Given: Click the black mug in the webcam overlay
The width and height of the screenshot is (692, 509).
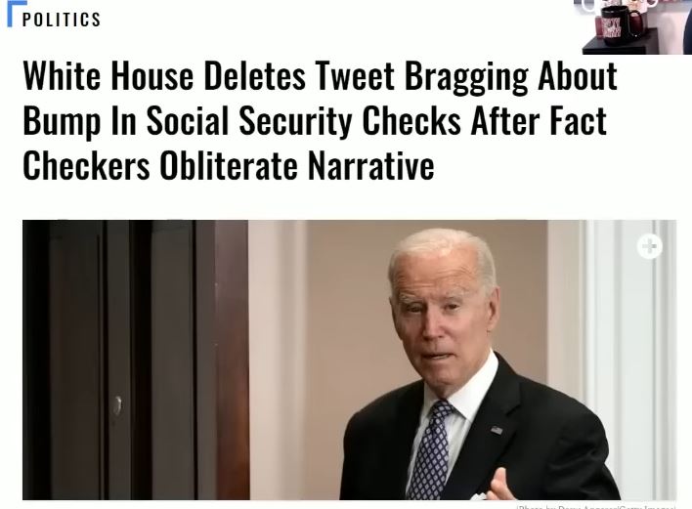Looking at the screenshot, I should point(621,25).
